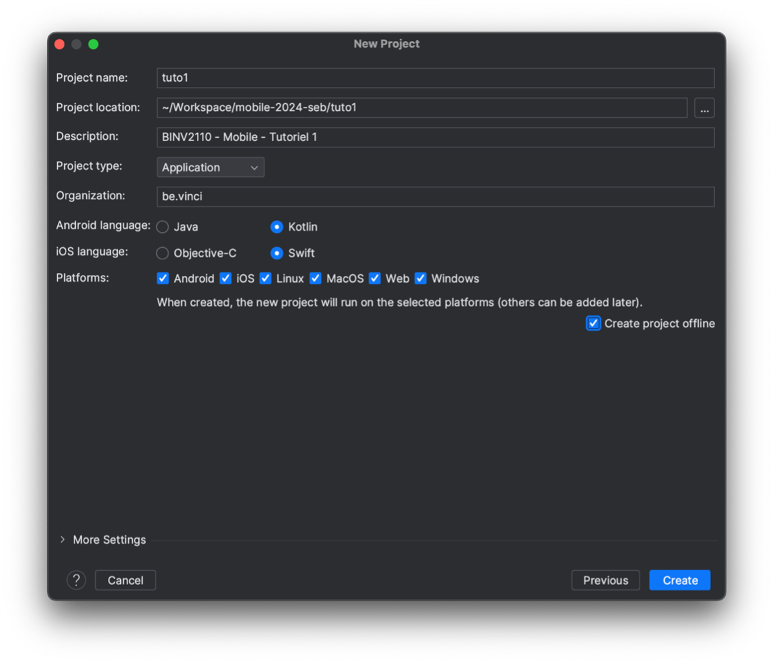Toggle the Web platform checkbox
This screenshot has height=666, width=776.
[x=374, y=279]
